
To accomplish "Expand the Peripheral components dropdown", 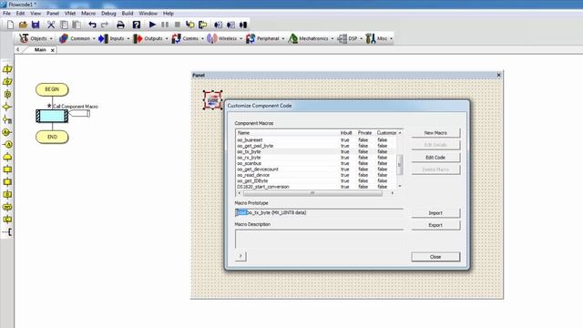I will [x=265, y=38].
